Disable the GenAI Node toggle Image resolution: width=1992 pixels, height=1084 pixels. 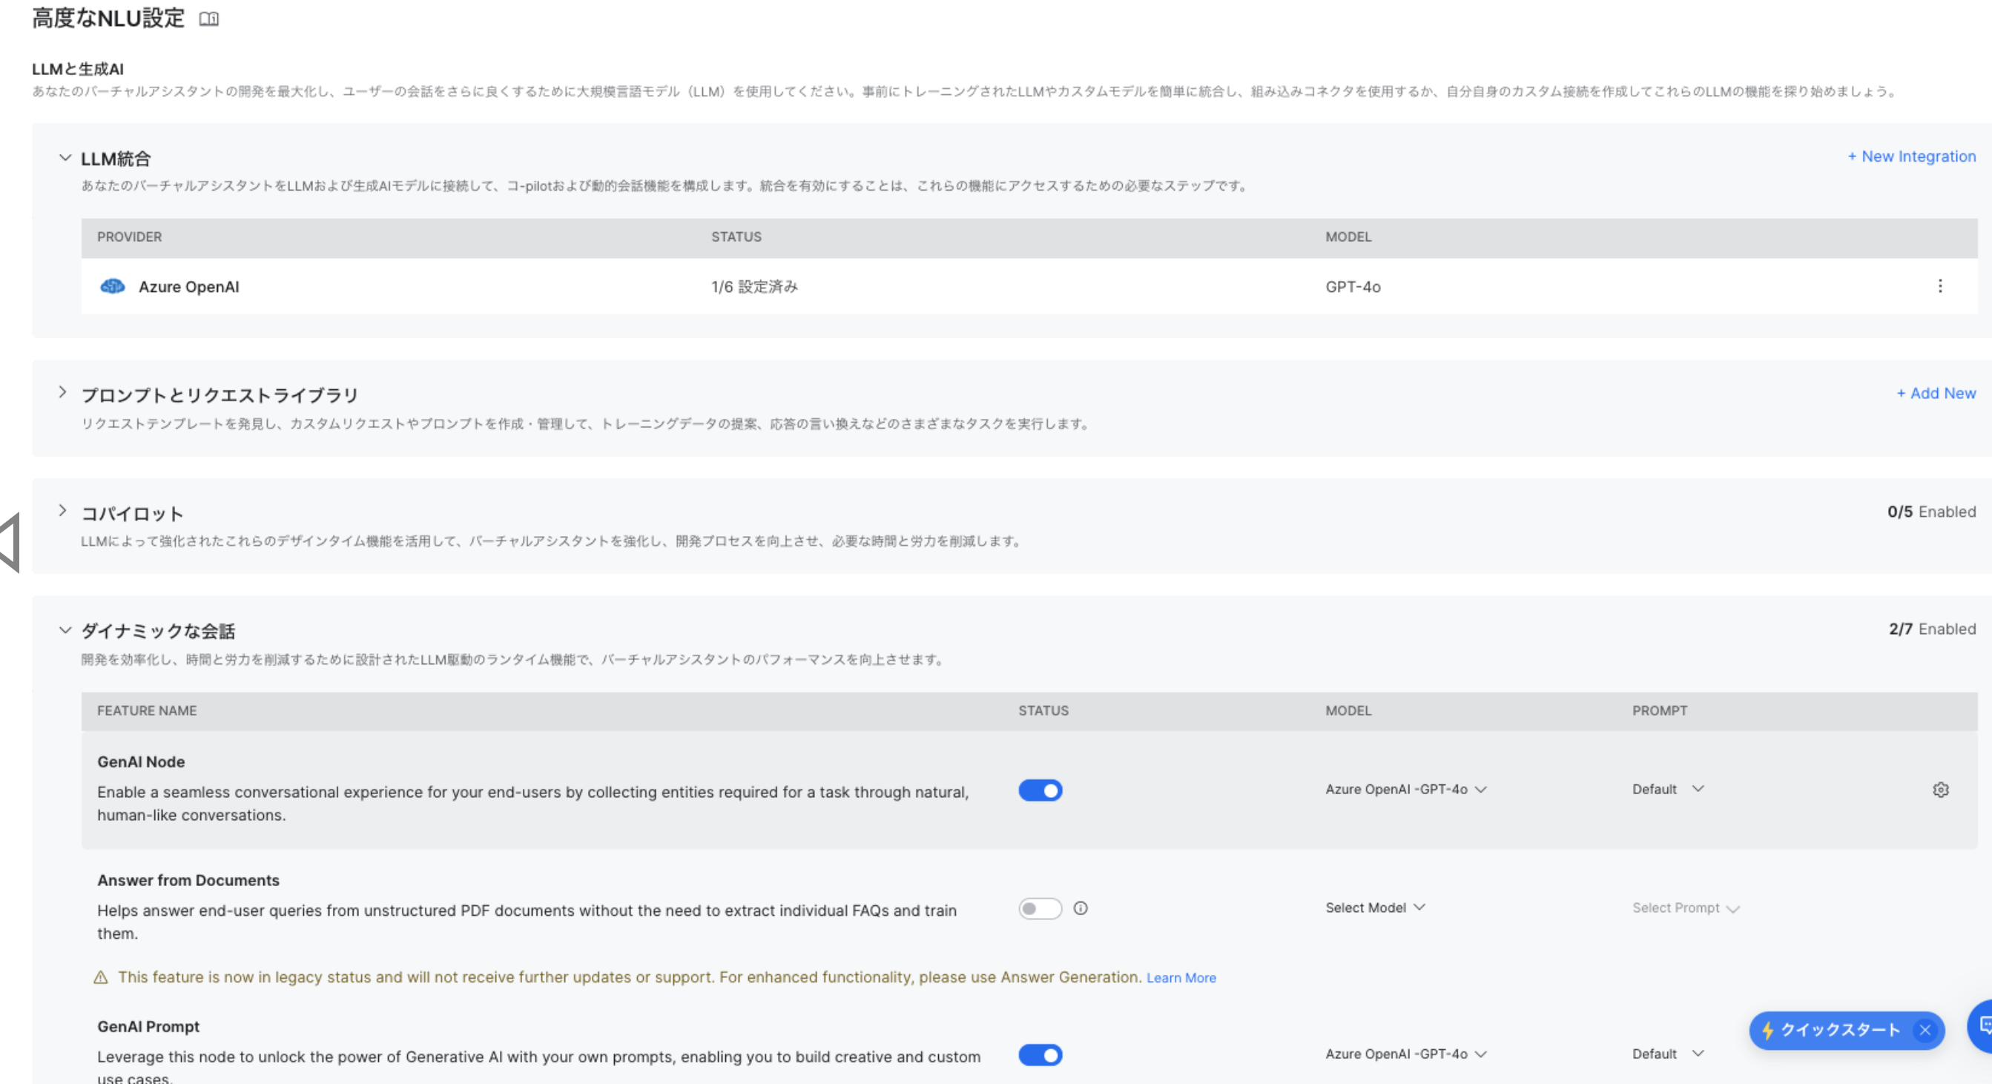(1040, 790)
